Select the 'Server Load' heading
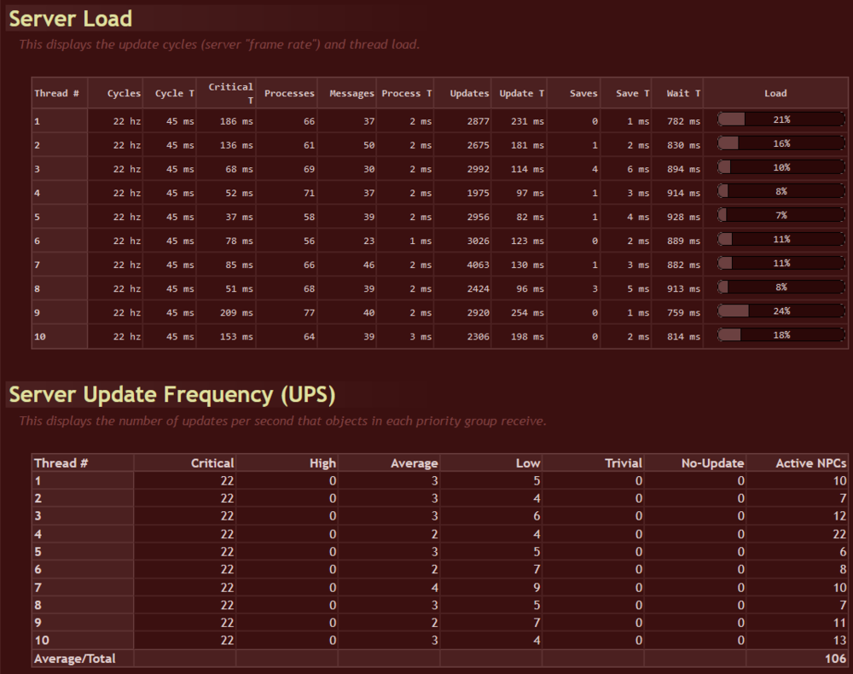 click(x=71, y=19)
